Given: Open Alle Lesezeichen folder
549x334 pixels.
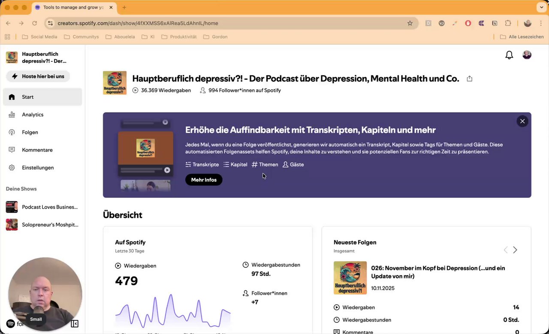Looking at the screenshot, I should pos(522,37).
